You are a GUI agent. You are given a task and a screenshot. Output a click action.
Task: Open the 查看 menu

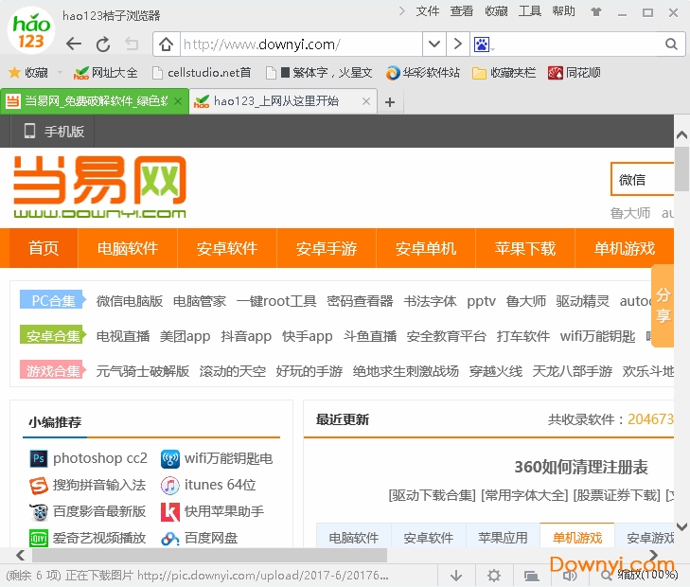point(462,11)
